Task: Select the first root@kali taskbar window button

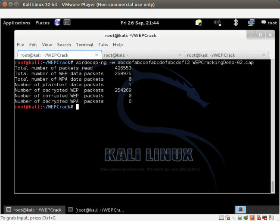Action: (34, 210)
